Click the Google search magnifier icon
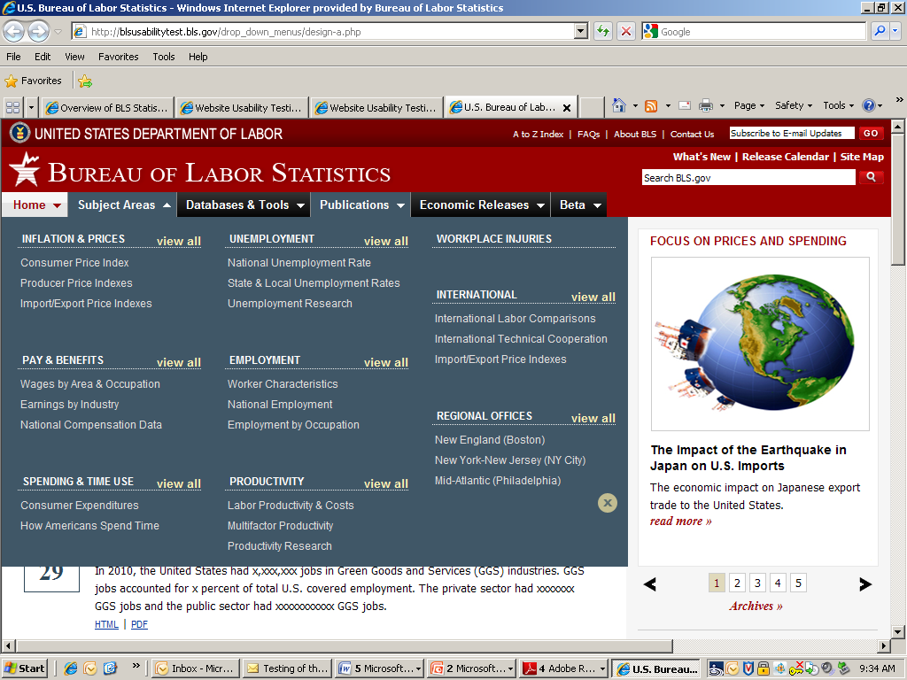 coord(880,31)
